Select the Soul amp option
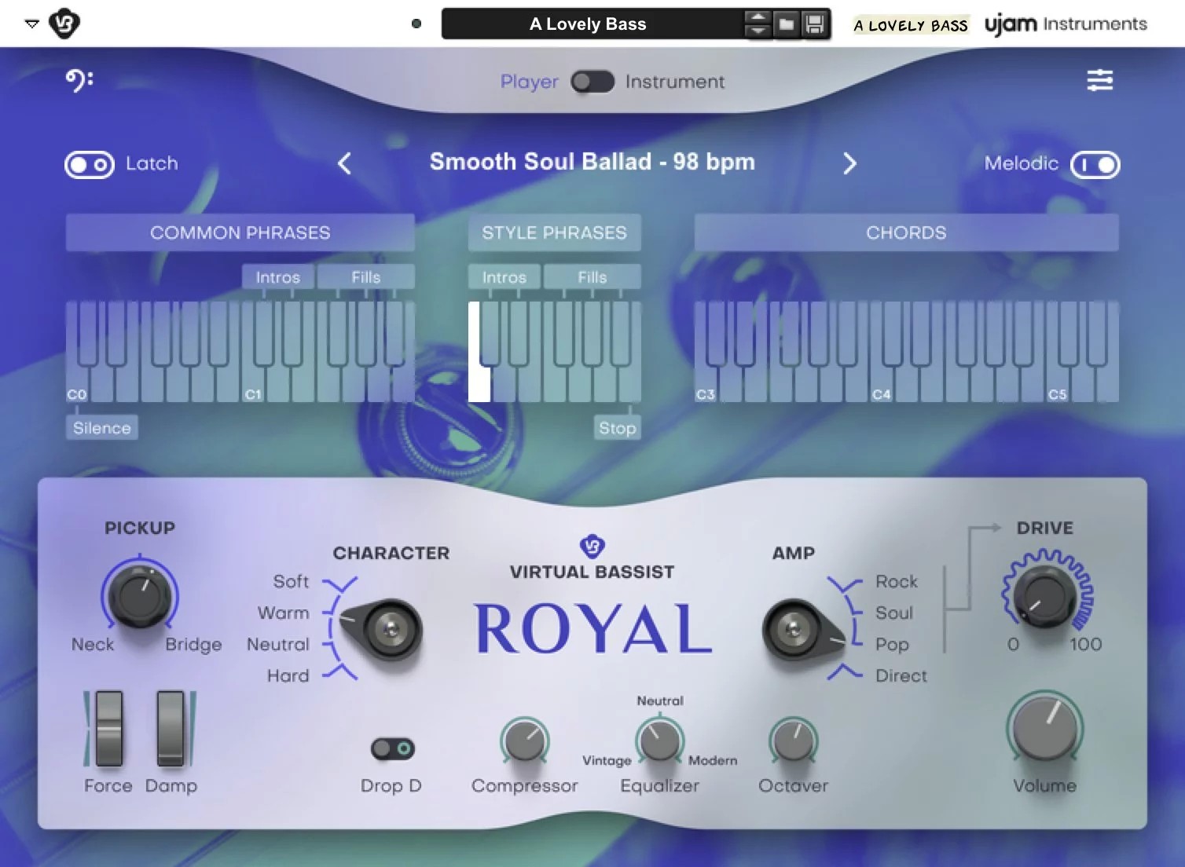This screenshot has height=867, width=1185. [894, 613]
